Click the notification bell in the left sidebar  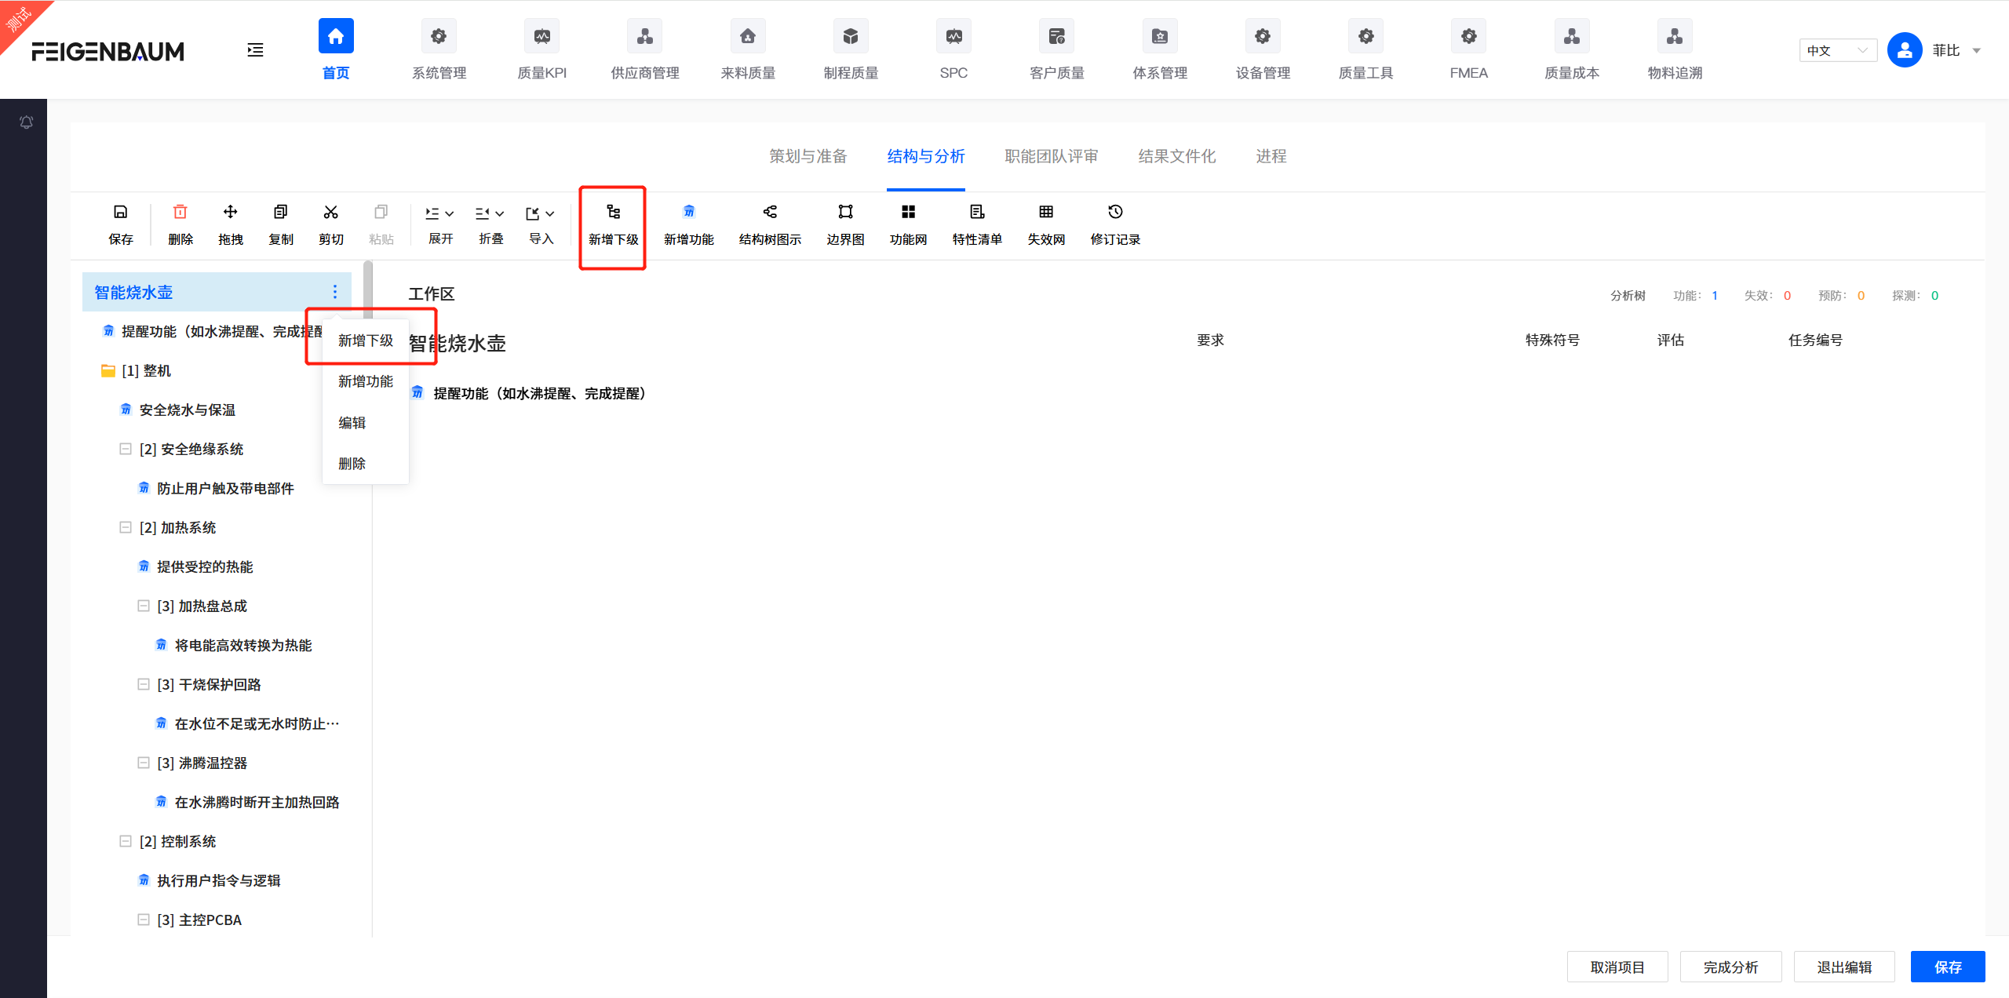(x=25, y=122)
